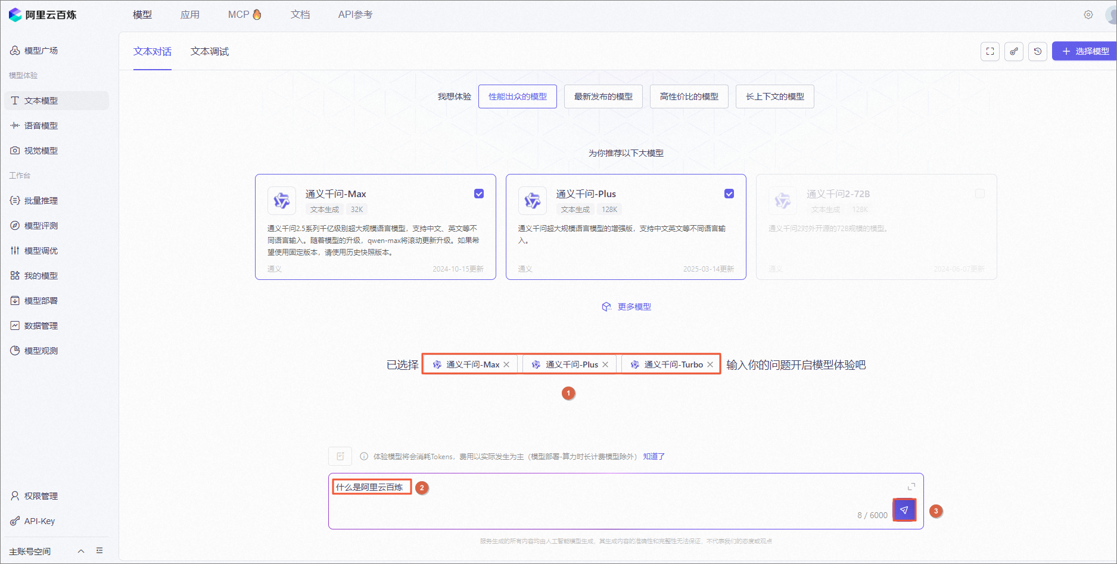Select the 最新发布的模型 filter
Image resolution: width=1117 pixels, height=564 pixels.
click(x=603, y=96)
